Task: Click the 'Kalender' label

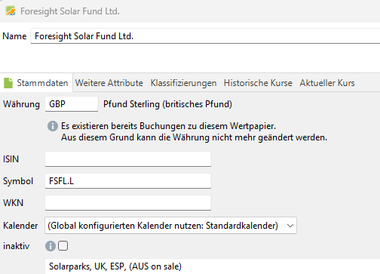Action: pos(20,226)
